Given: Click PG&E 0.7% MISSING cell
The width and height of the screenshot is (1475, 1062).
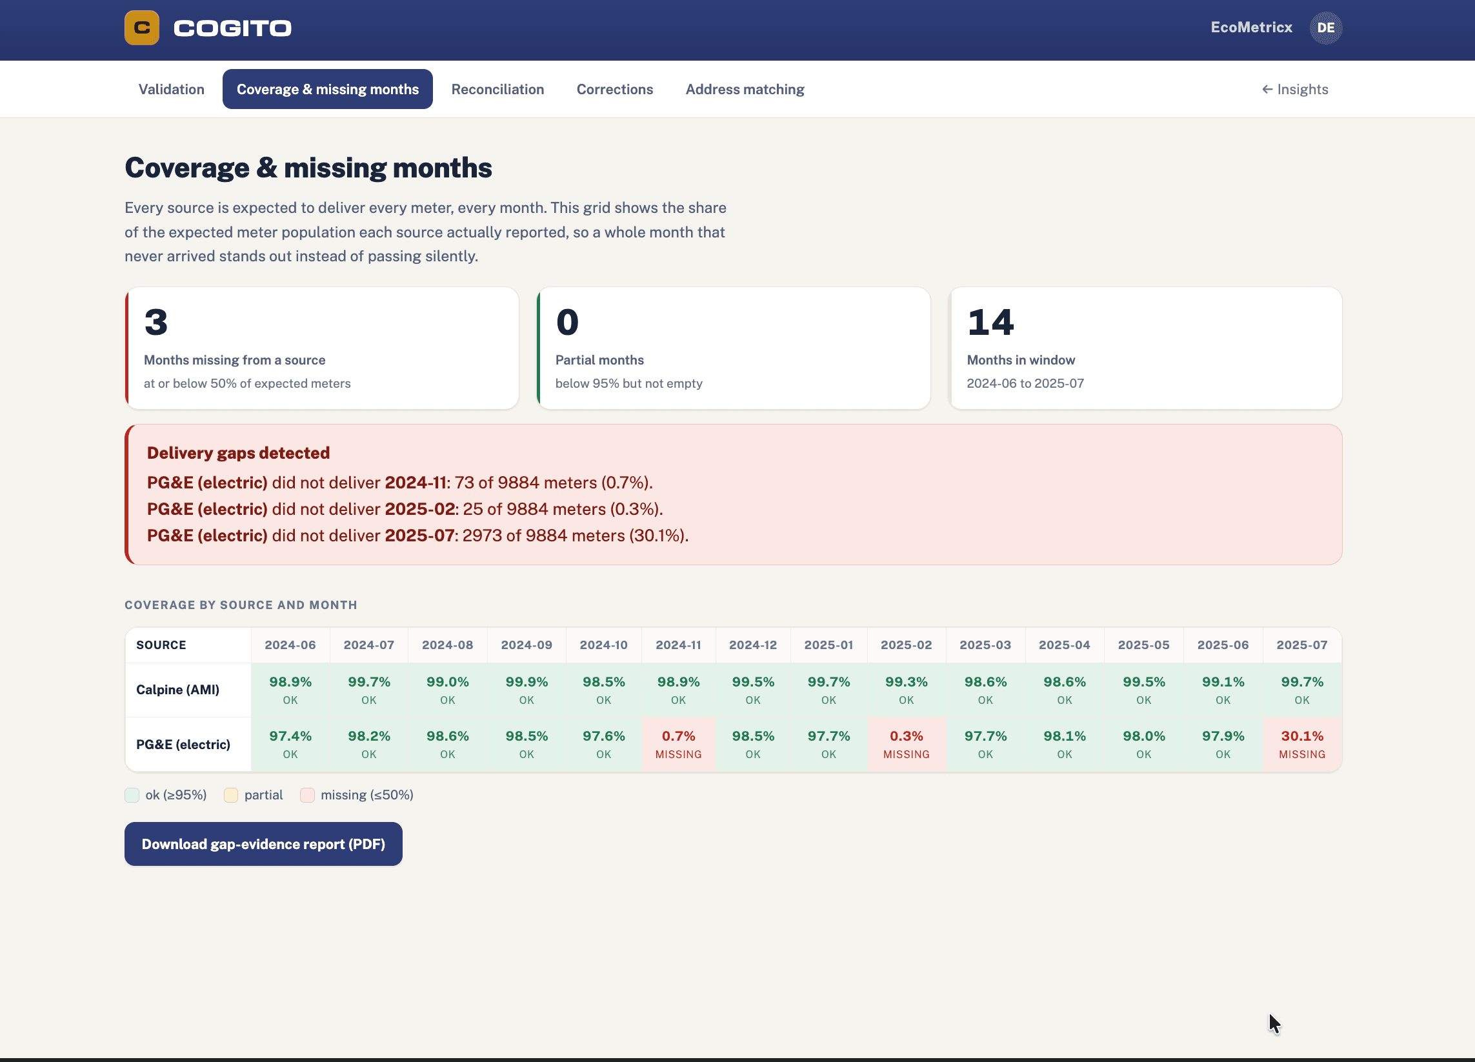Looking at the screenshot, I should coord(678,744).
